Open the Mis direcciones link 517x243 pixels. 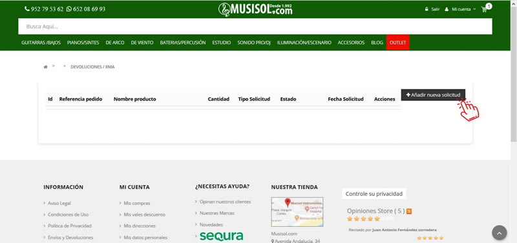click(x=140, y=226)
